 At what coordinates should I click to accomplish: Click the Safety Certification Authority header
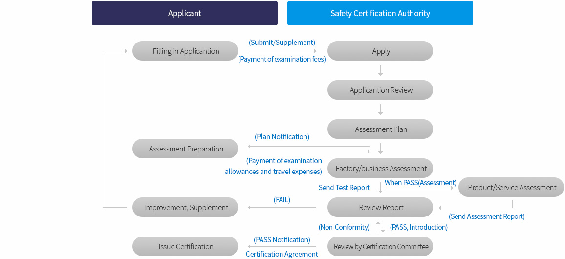[x=380, y=13]
